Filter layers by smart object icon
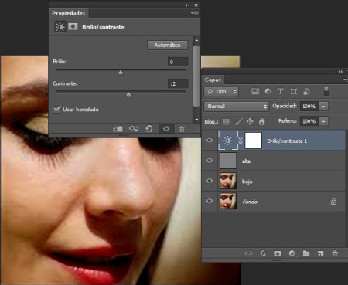Image resolution: width=348 pixels, height=285 pixels. (x=306, y=91)
